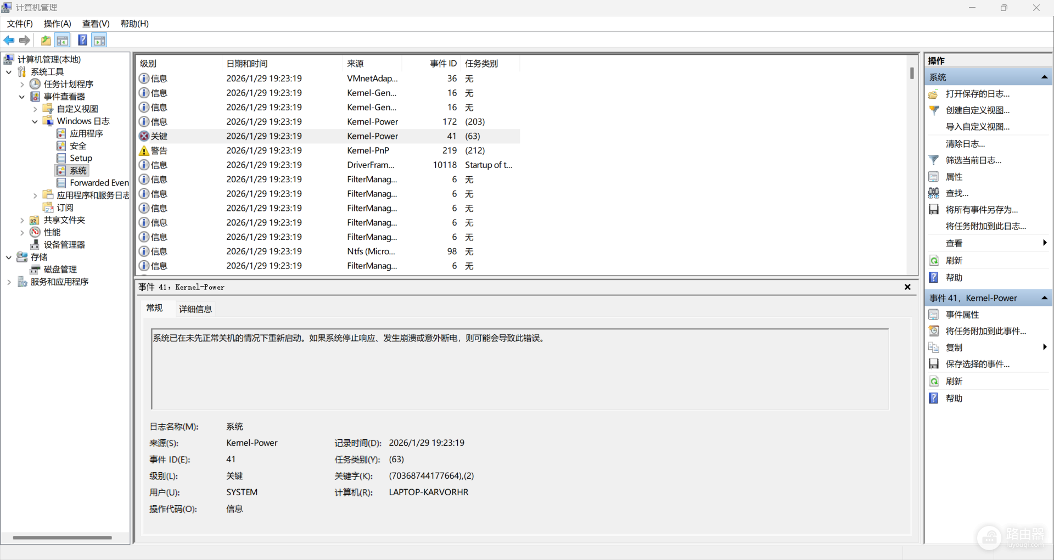Collapse the 事件查看器 tree node

pyautogui.click(x=22, y=97)
